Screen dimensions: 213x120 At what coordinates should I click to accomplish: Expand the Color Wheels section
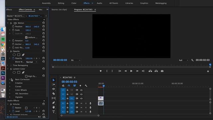(x=10, y=90)
